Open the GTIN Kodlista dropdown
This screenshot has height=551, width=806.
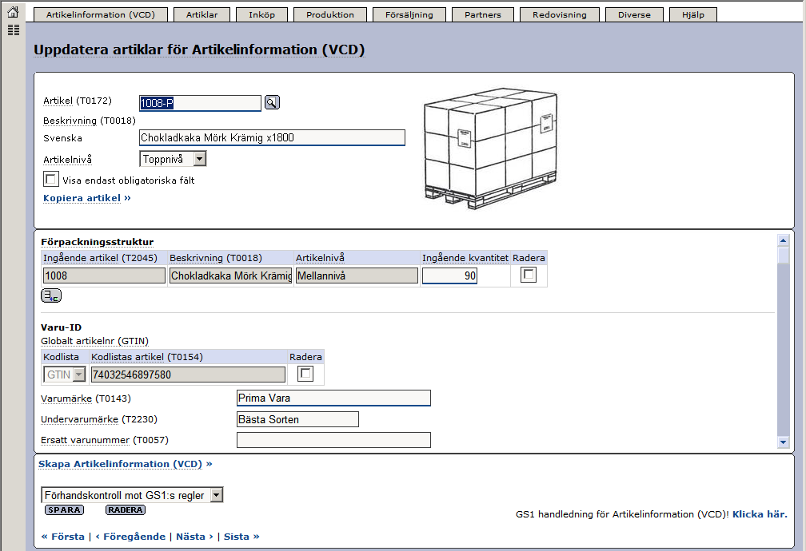click(x=64, y=375)
